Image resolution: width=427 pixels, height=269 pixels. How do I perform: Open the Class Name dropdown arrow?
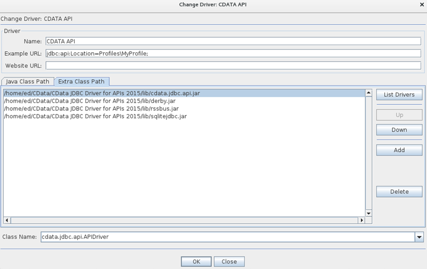click(419, 237)
